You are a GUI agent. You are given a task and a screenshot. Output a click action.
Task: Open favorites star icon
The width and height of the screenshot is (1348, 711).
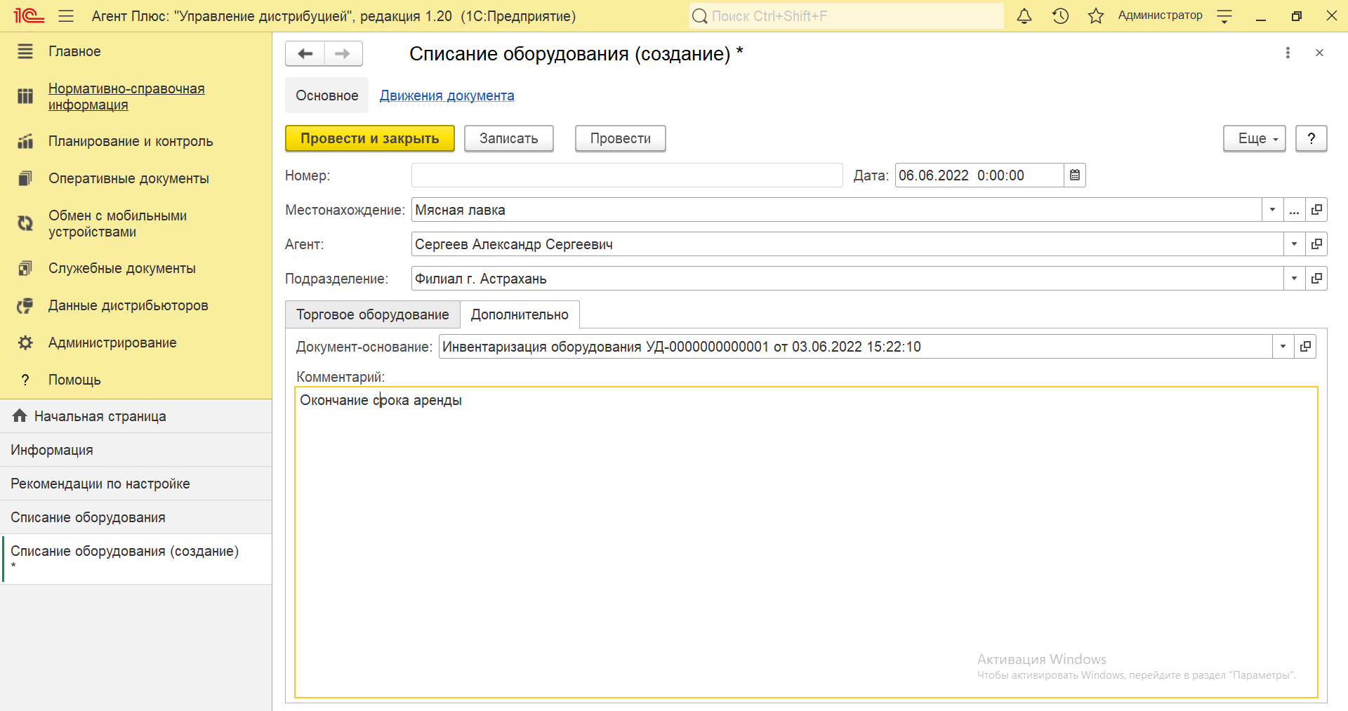1095,16
